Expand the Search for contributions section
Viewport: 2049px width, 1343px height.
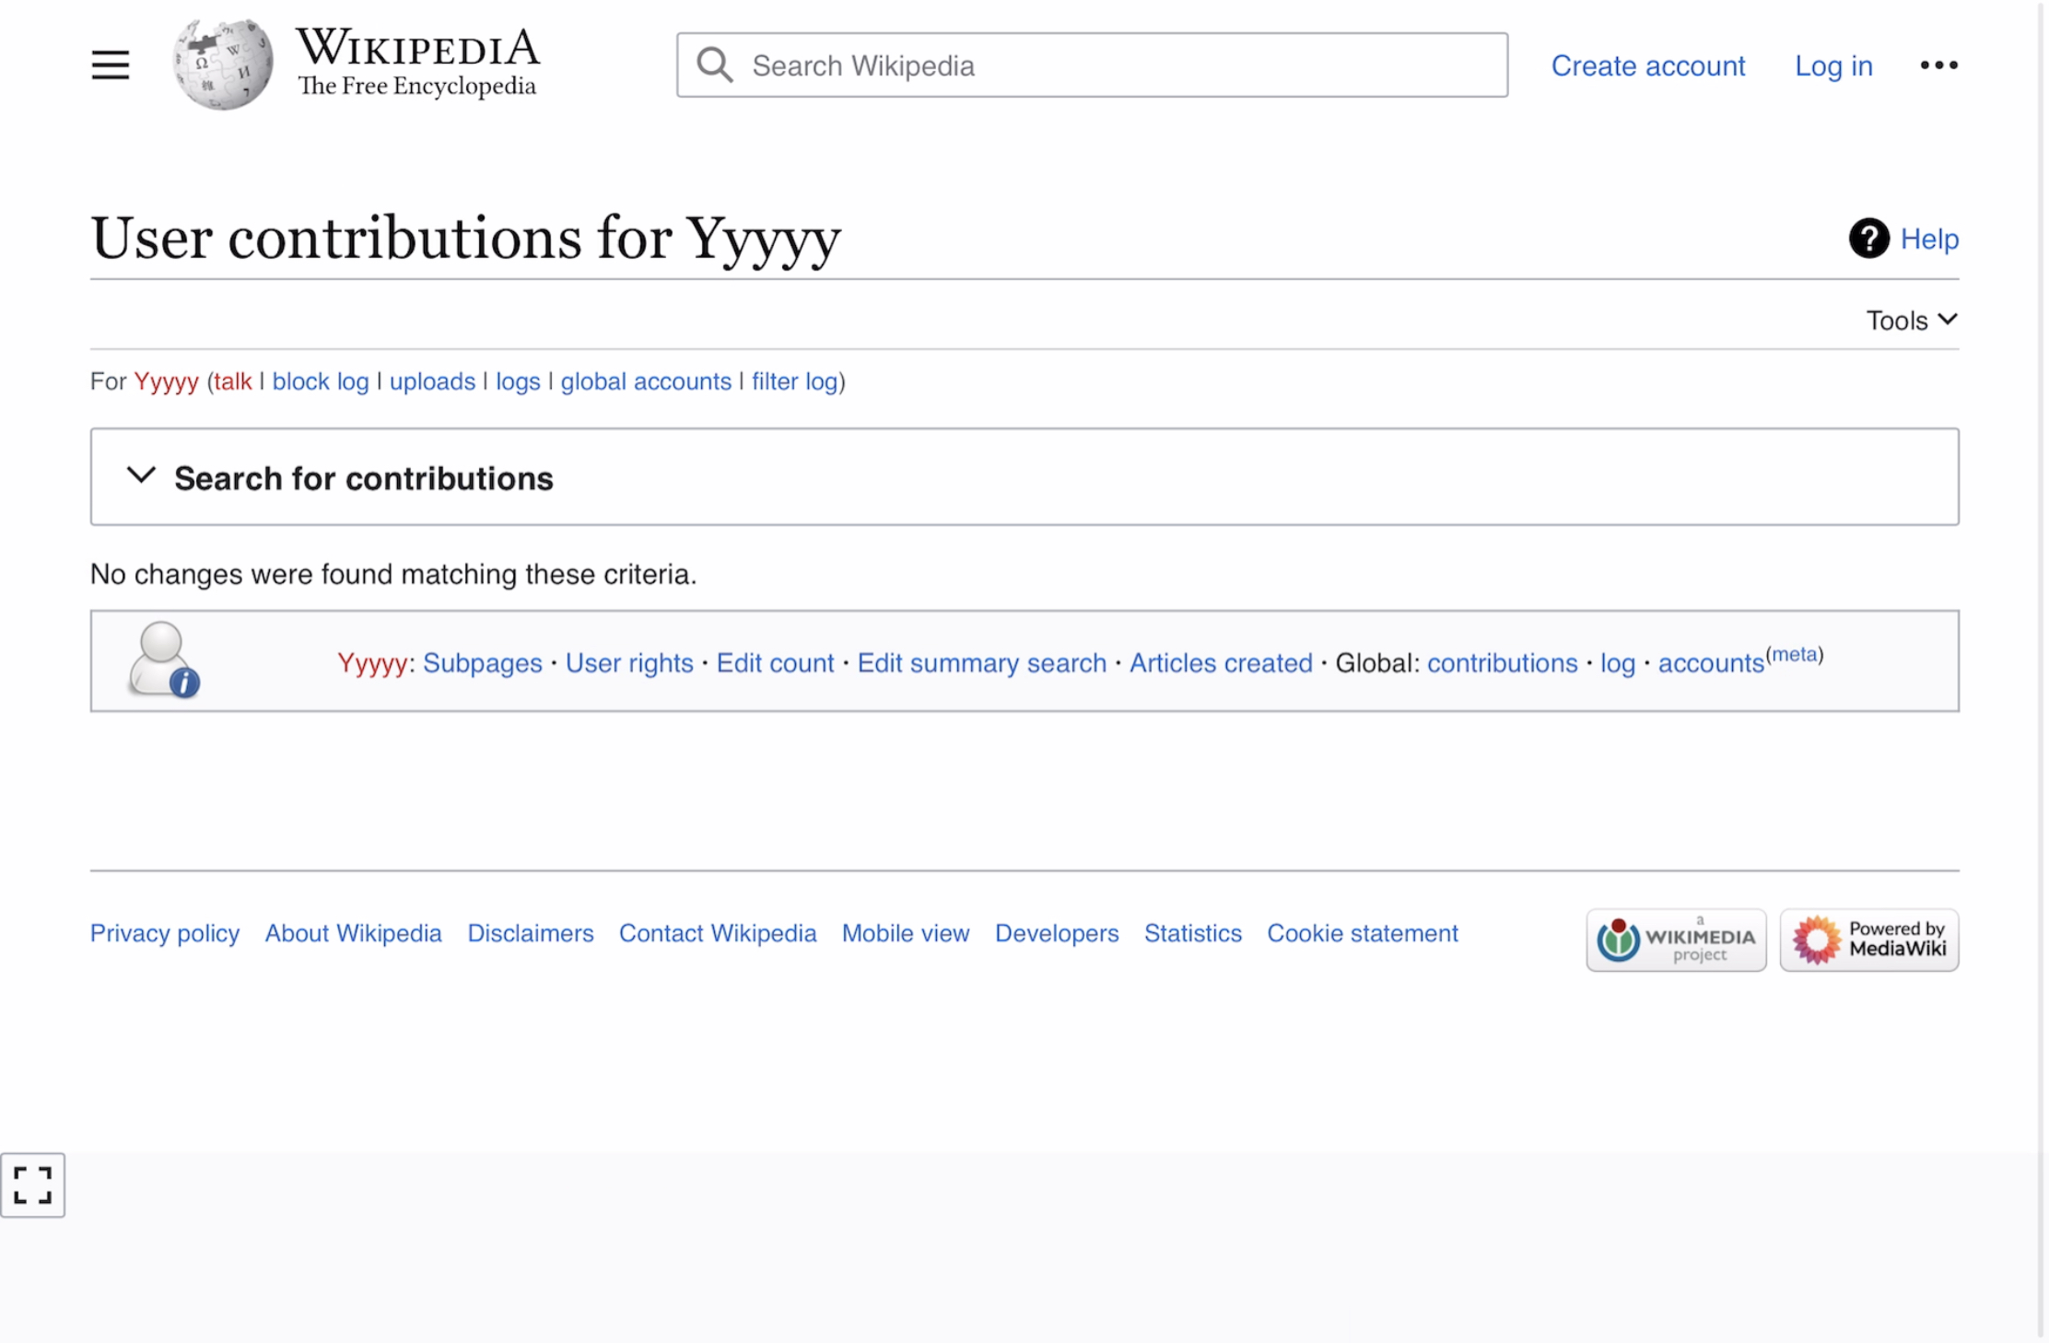pos(1024,477)
